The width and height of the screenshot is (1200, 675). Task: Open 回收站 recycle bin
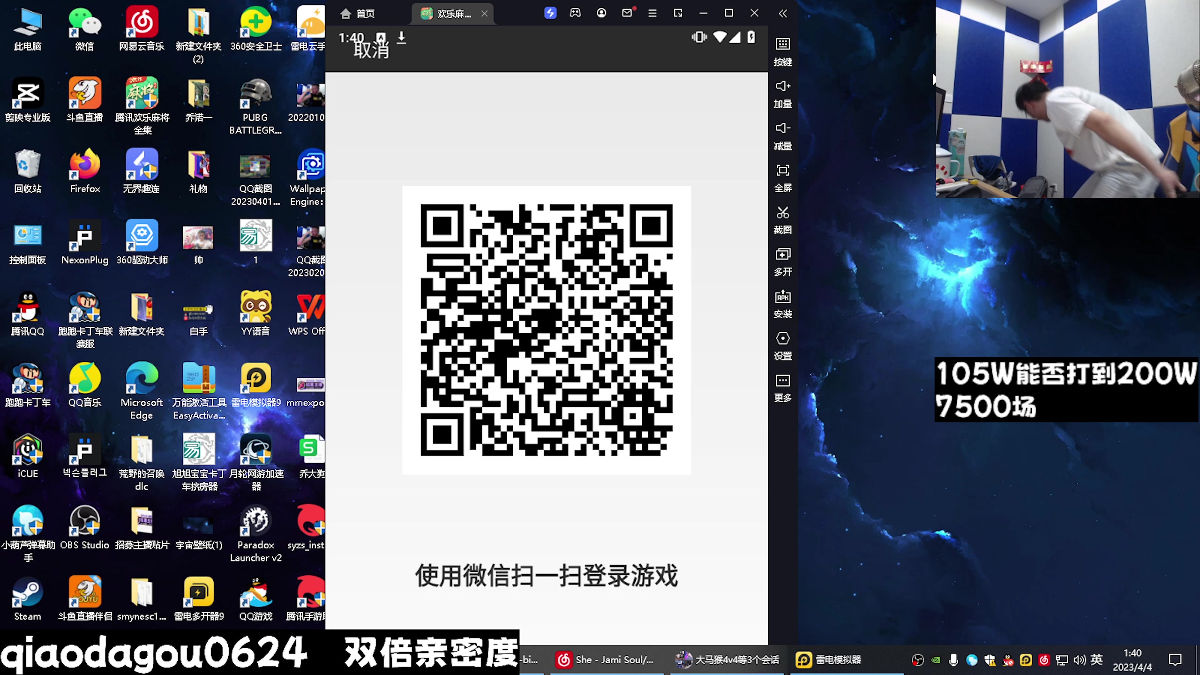[28, 172]
